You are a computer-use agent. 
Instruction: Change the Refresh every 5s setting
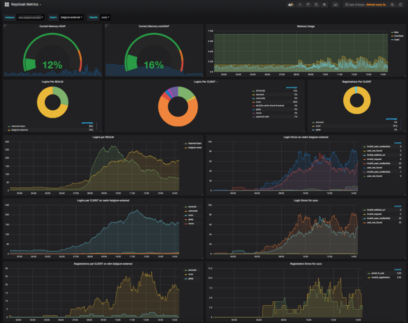[377, 4]
